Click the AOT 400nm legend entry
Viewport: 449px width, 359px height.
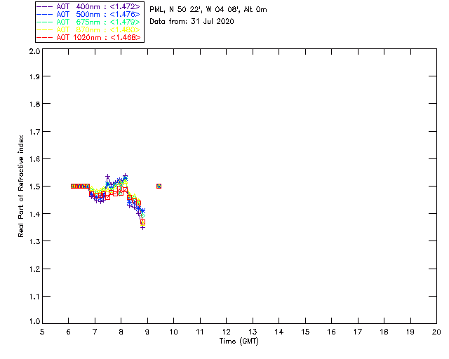click(88, 6)
